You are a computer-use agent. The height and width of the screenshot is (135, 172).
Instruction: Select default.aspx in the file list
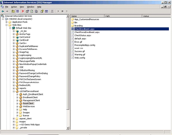point(80,38)
